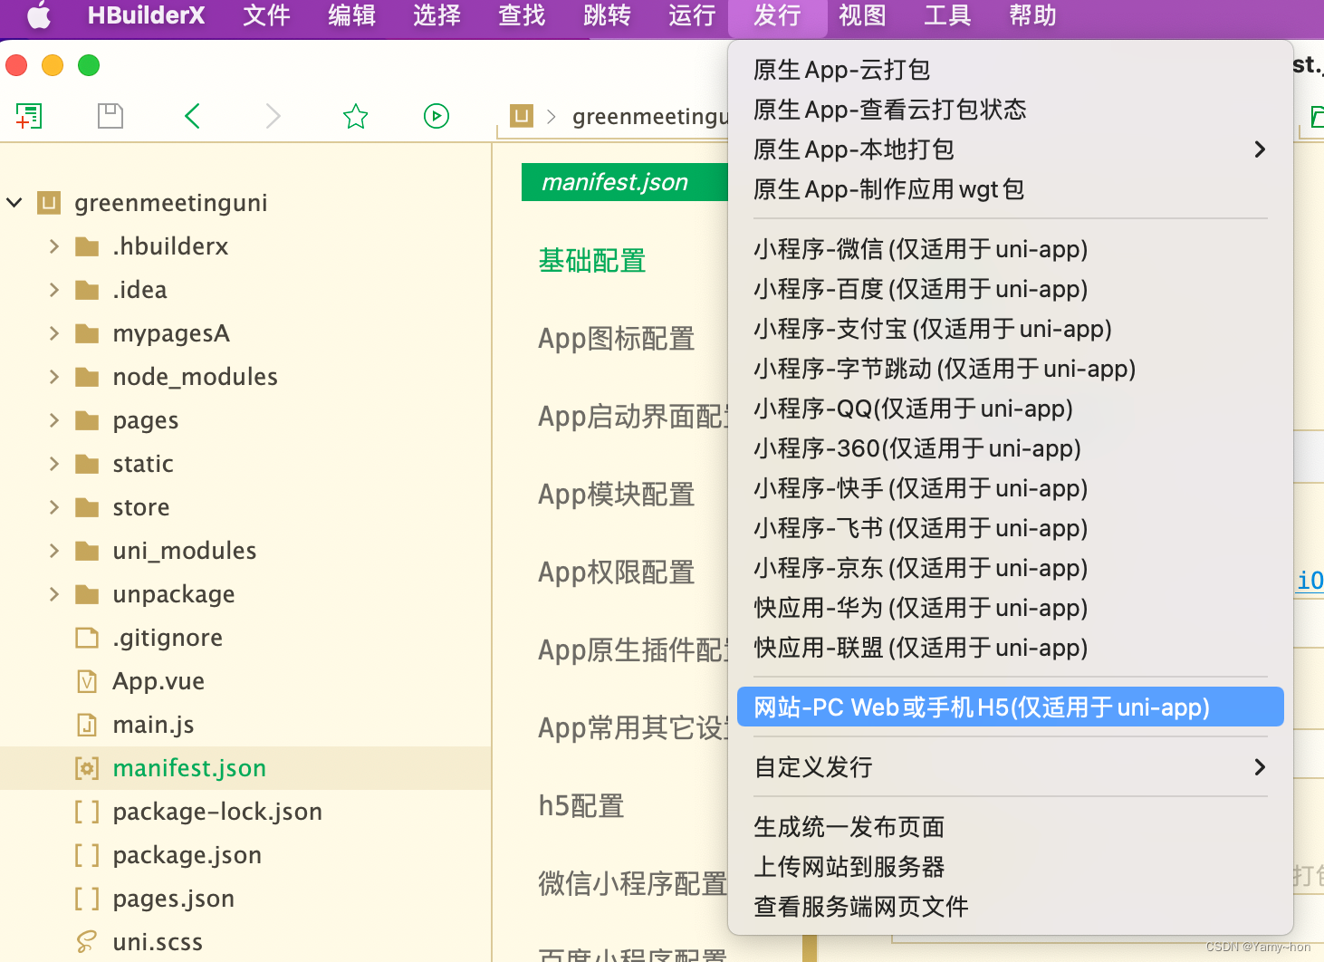Click the save file toolbar icon

coord(110,115)
